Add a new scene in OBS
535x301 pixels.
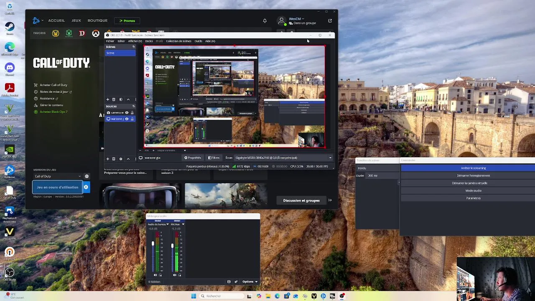pos(107,99)
